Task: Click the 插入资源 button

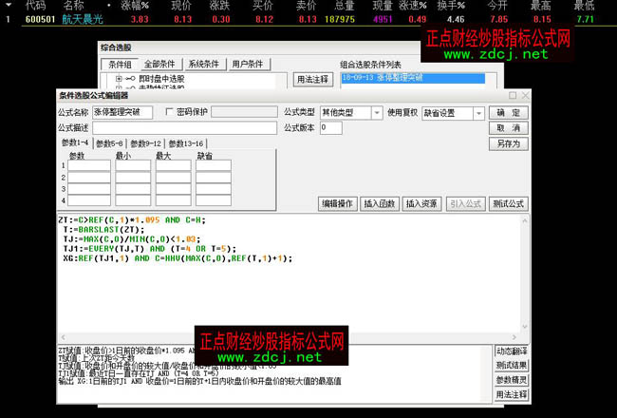Action: coord(422,203)
